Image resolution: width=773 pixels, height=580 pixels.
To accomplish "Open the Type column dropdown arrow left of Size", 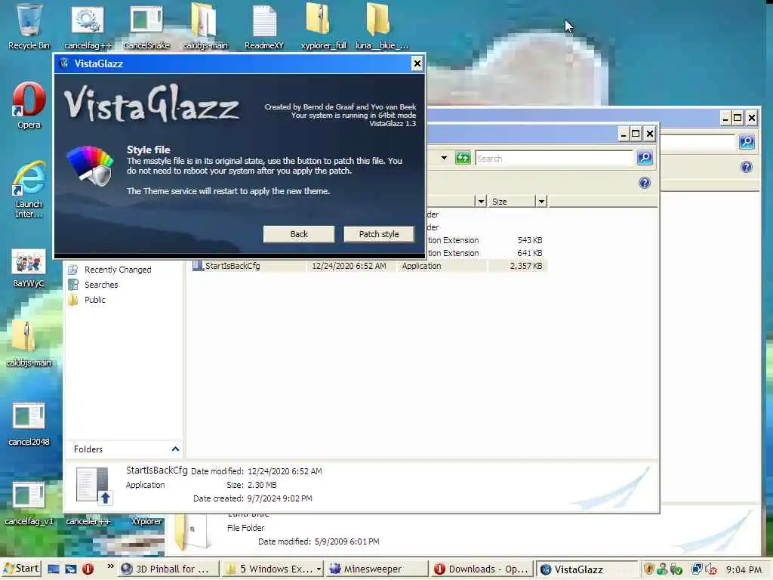I will pyautogui.click(x=481, y=201).
